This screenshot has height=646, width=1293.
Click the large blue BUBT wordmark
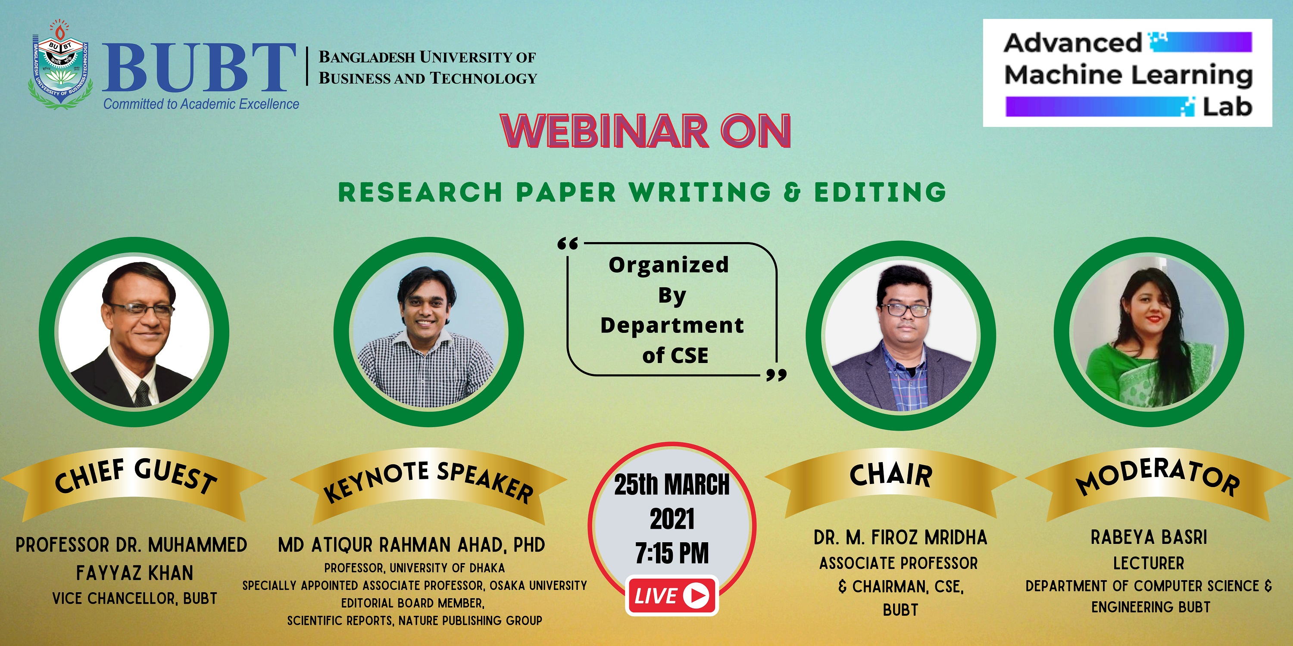200,67
